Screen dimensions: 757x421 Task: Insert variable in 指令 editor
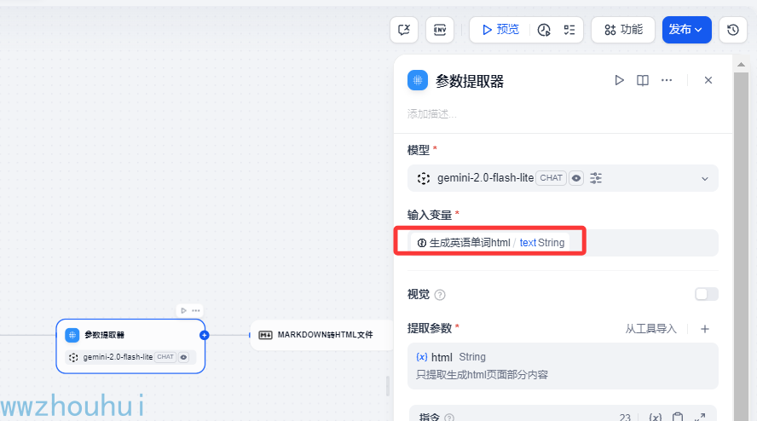tap(656, 417)
